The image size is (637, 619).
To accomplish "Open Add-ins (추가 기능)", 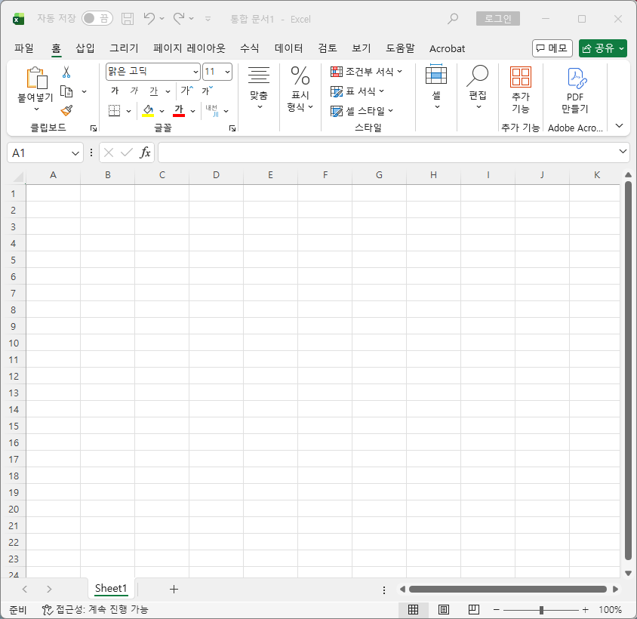I will (x=521, y=91).
